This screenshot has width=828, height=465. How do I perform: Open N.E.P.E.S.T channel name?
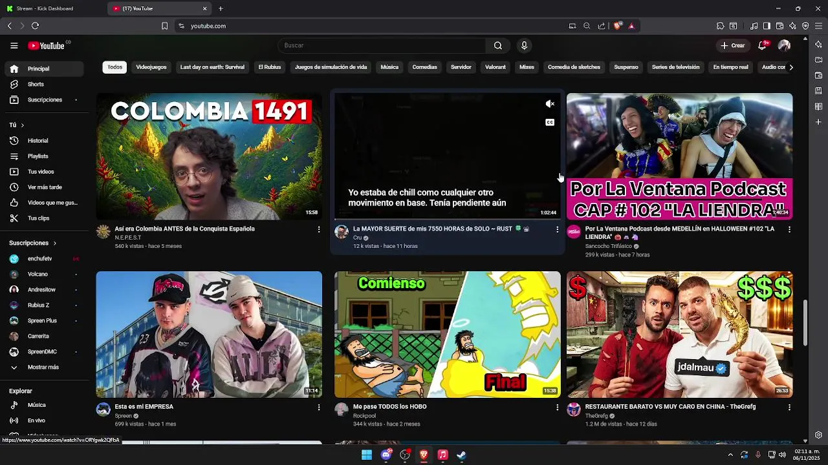127,238
